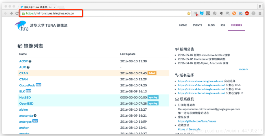Open the AOSP mirror link
This screenshot has height=136, width=265.
click(23, 61)
